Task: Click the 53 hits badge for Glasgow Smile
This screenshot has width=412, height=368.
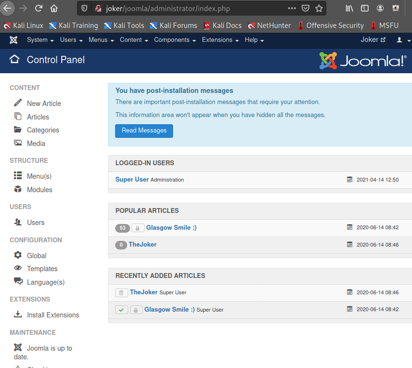Action: click(122, 228)
